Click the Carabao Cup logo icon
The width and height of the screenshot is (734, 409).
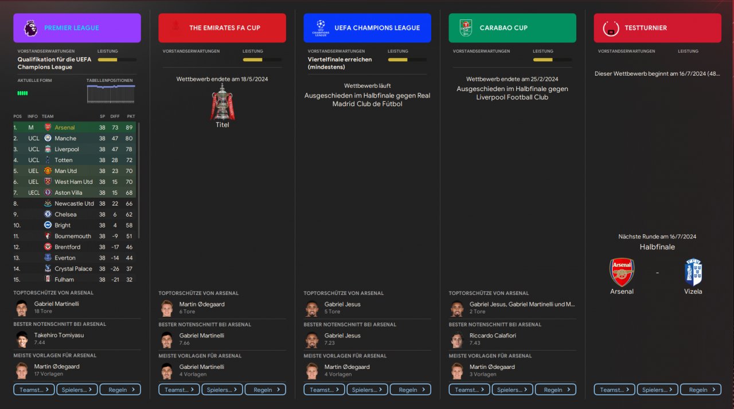pyautogui.click(x=466, y=28)
